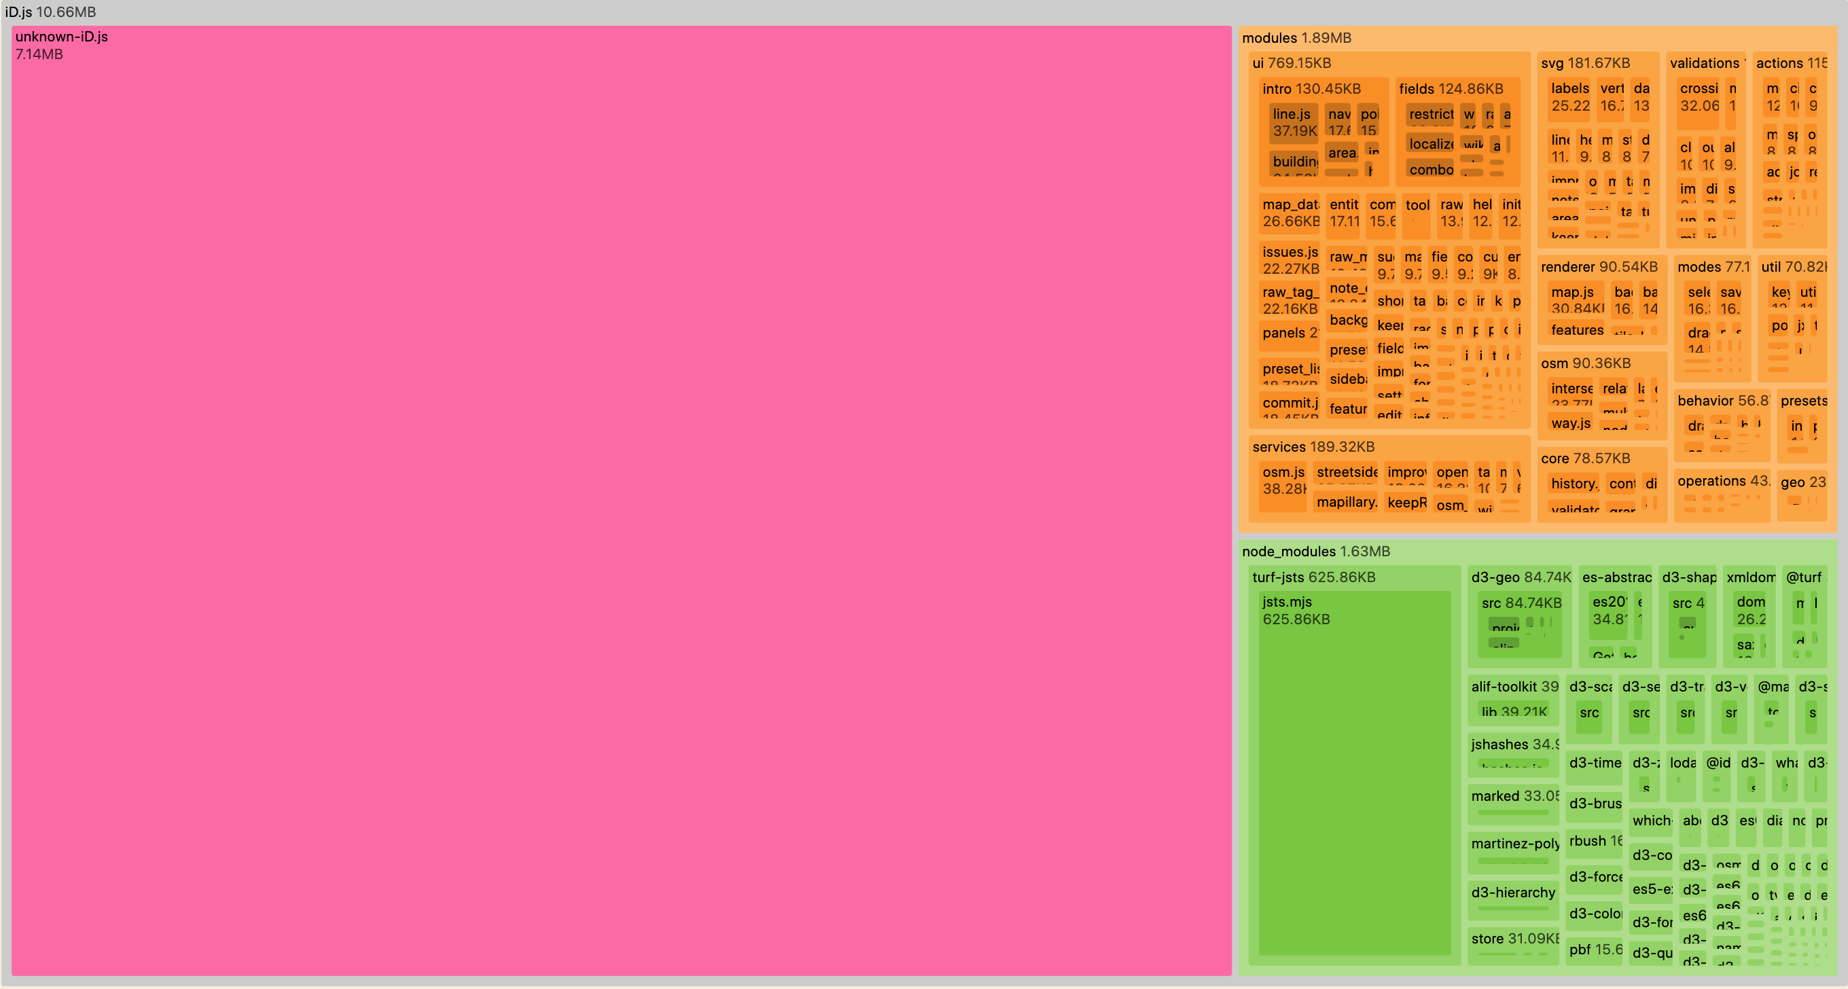
Task: Click the renderer 90.54KB cell
Action: coord(1600,267)
